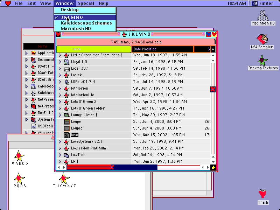The height and width of the screenshot is (210, 280).
Task: Expand the Lots O' Green 2 folder
Action: pyautogui.click(x=60, y=101)
